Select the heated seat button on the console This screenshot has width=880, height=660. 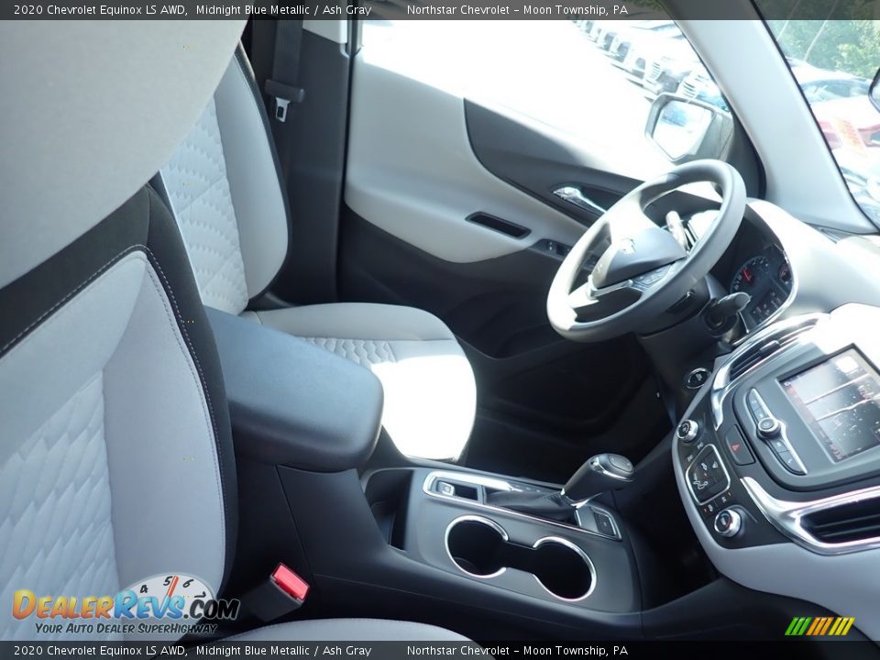pyautogui.click(x=709, y=507)
